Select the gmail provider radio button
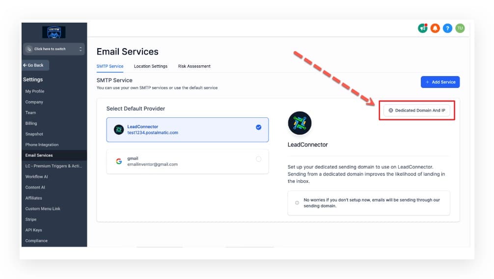 point(259,159)
